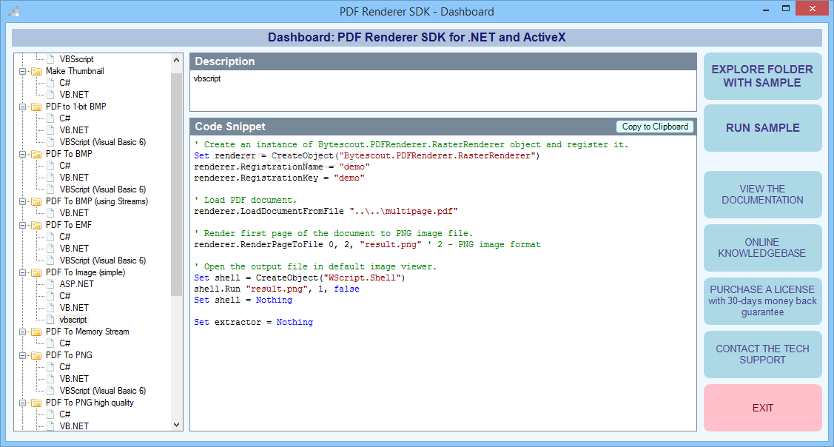Screen dimensions: 834x447
Task: Click file icon of C# under PDF To Memory Stream
Action: (x=50, y=343)
